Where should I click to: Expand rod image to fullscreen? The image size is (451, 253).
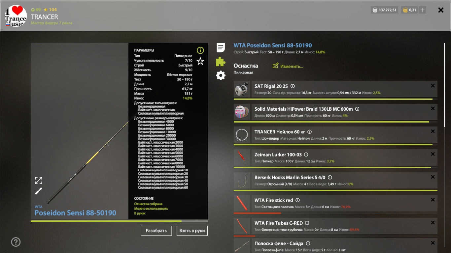39,181
